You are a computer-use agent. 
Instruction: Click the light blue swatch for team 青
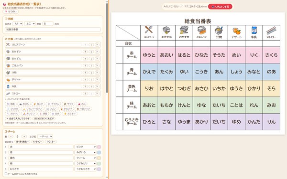click(99, 152)
